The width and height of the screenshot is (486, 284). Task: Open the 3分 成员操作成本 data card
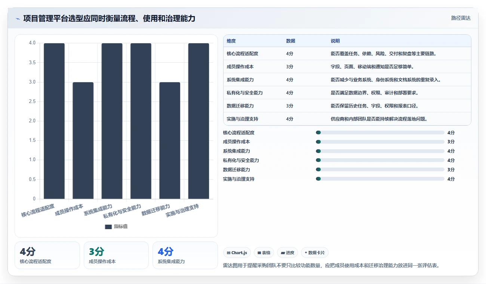[x=116, y=255]
